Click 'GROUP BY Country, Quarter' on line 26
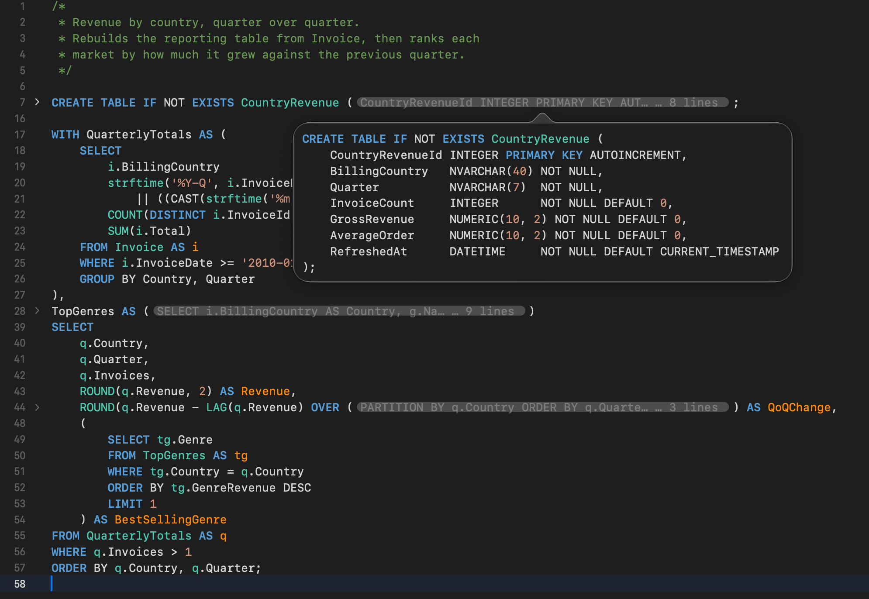The width and height of the screenshot is (869, 599). coord(167,279)
